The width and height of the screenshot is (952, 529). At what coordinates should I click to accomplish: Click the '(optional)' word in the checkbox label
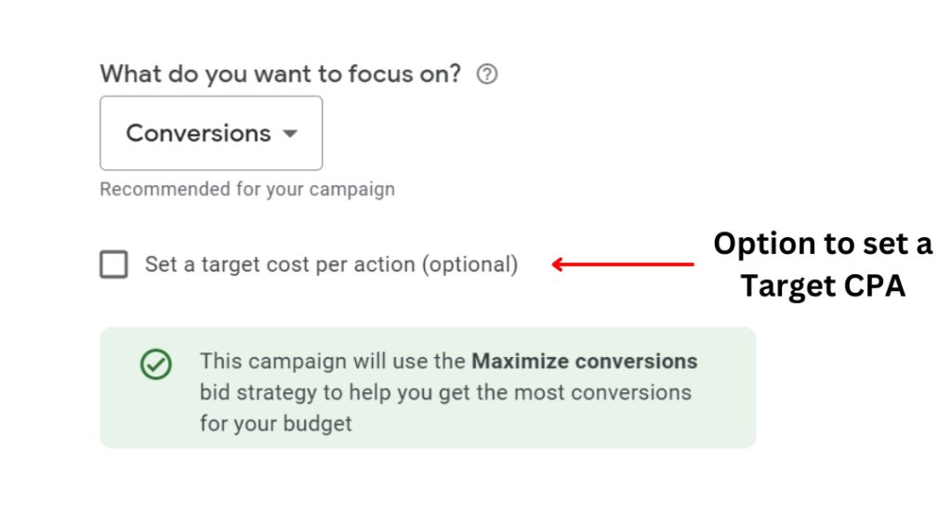click(x=469, y=265)
